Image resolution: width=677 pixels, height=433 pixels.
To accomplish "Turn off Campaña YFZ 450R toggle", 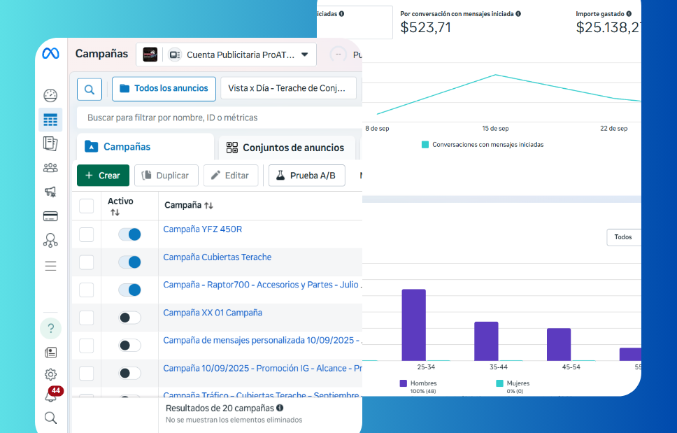I will (x=129, y=234).
